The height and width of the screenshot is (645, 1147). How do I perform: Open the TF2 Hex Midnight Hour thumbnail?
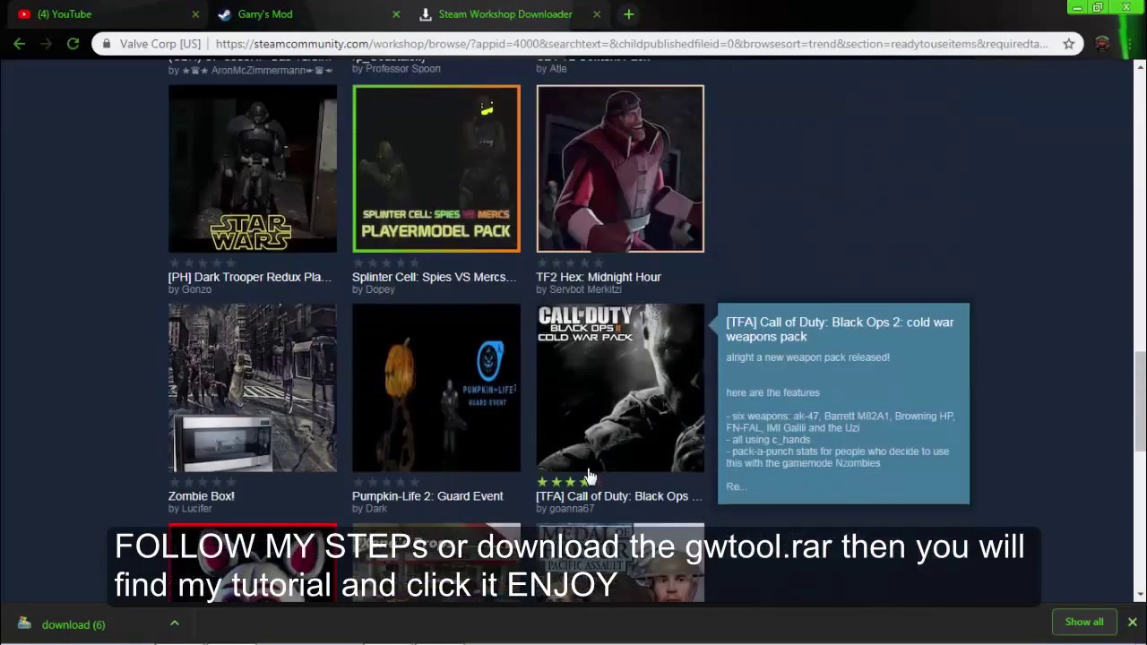point(620,168)
